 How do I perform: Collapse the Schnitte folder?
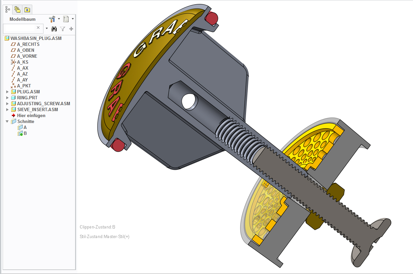tap(7, 121)
